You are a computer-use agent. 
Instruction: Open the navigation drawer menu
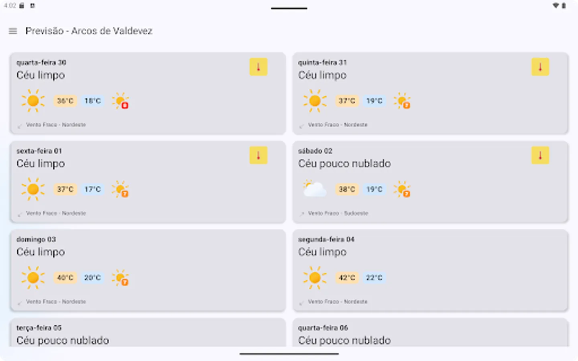tap(12, 31)
